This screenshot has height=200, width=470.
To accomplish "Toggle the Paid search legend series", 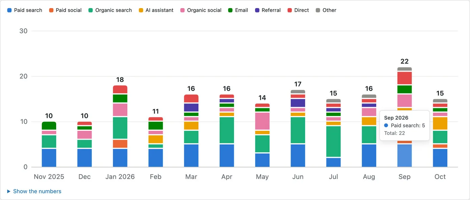I will point(25,10).
